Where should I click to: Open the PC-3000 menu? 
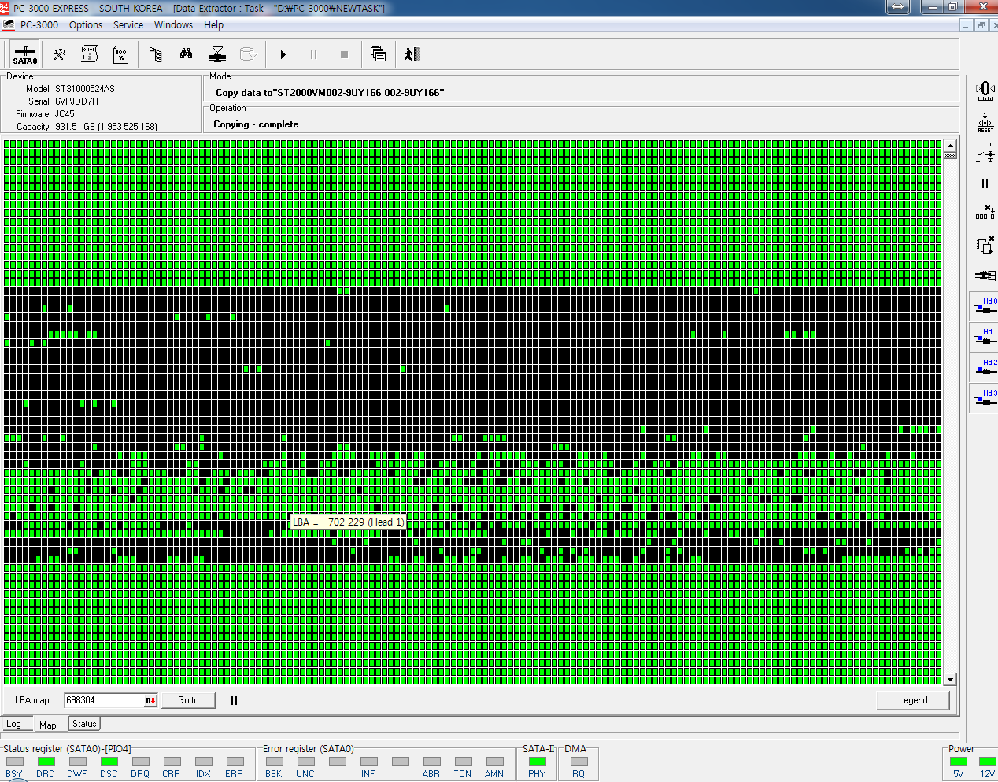(x=39, y=25)
